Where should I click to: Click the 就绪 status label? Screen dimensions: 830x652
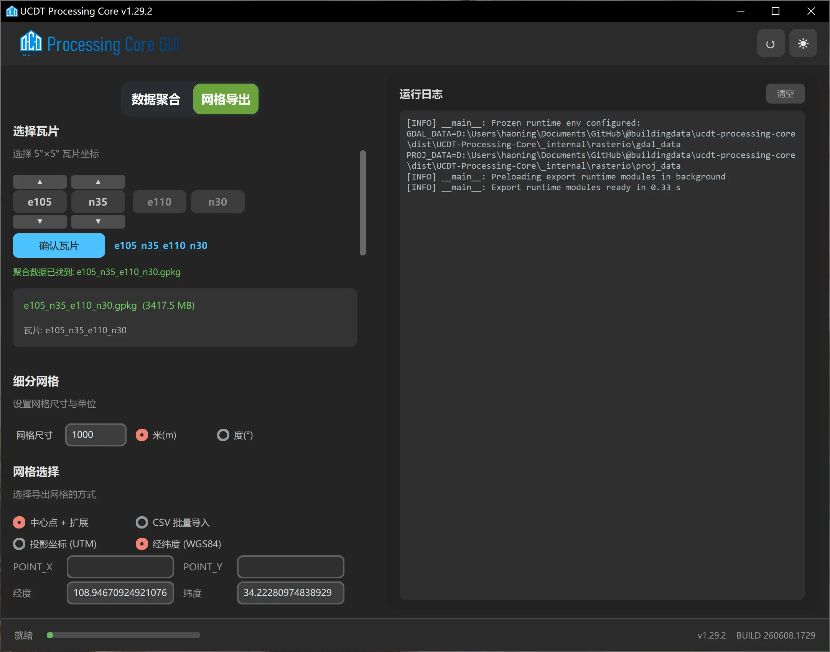24,636
